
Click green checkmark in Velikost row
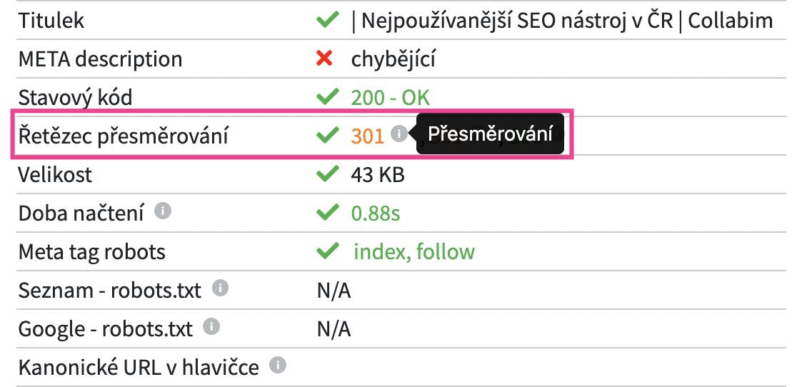click(327, 174)
